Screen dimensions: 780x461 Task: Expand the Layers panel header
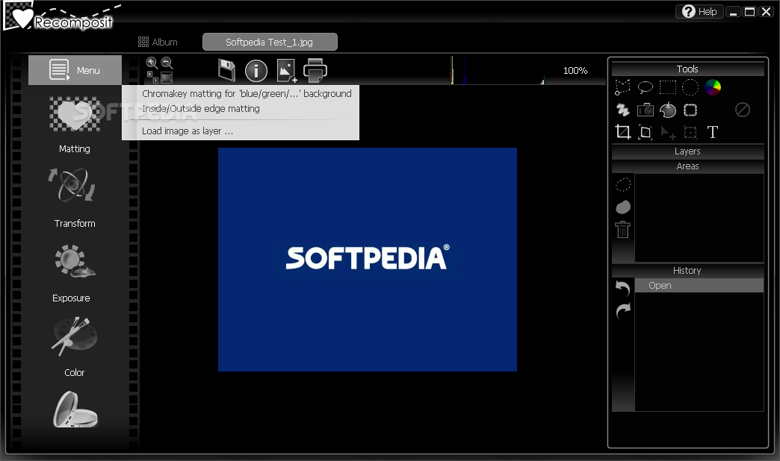[x=688, y=151]
